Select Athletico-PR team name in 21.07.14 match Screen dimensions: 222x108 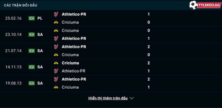pos(74,47)
